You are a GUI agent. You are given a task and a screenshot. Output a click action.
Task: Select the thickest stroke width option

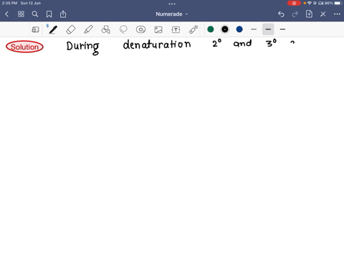point(282,29)
